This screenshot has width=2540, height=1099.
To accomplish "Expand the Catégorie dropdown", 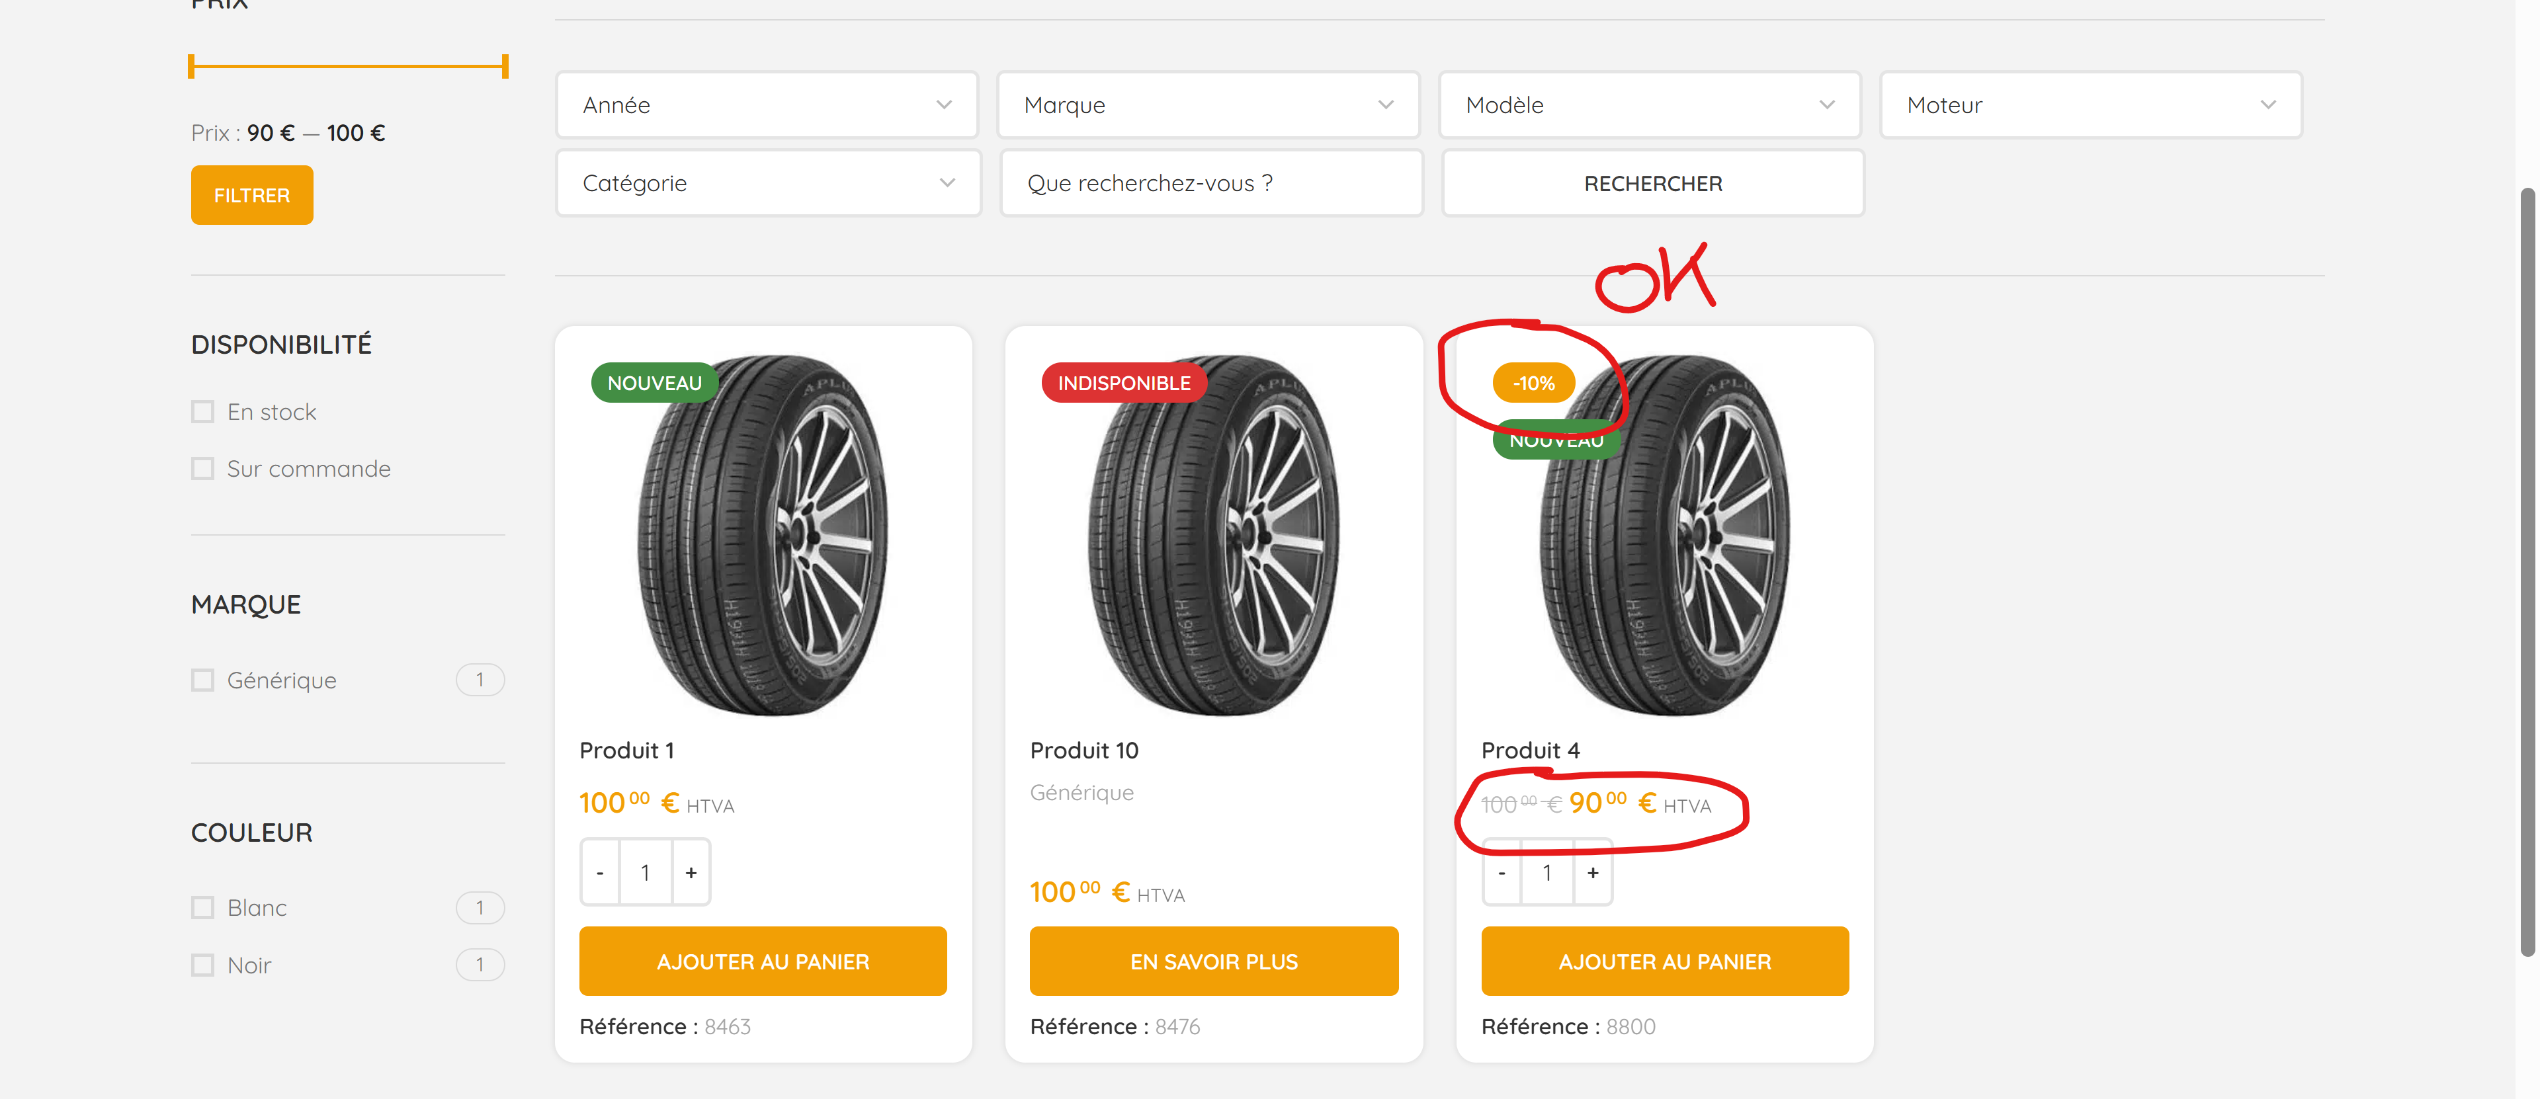I will (768, 183).
